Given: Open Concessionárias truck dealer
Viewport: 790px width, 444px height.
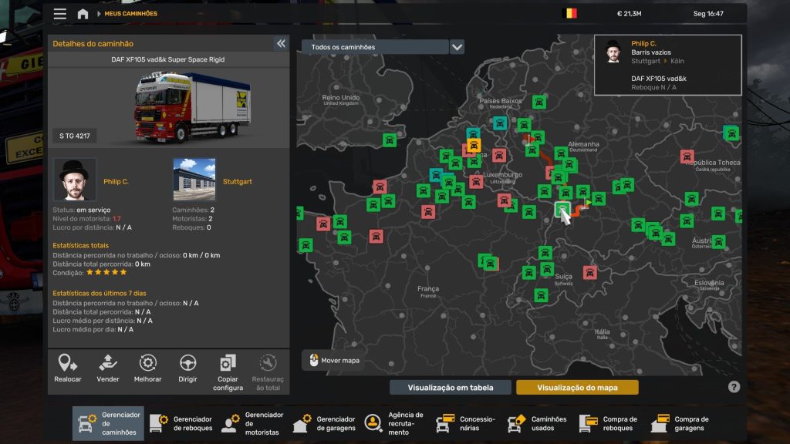Looking at the screenshot, I should 467,423.
